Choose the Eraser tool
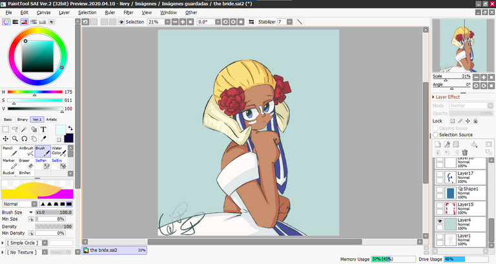496x264 pixels. pyautogui.click(x=26, y=164)
